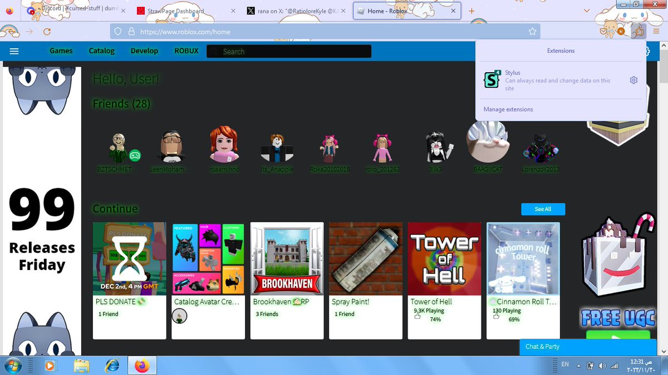Show hidden tray icons arrow

(579, 366)
